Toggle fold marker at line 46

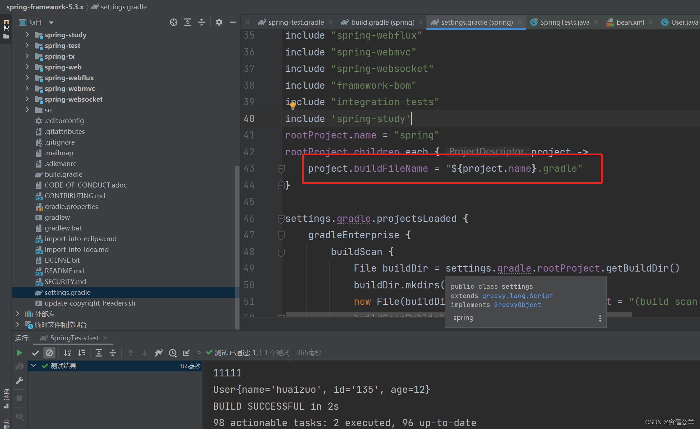click(281, 219)
